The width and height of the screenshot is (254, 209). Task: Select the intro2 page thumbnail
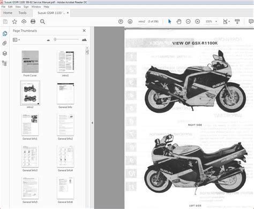click(x=30, y=93)
